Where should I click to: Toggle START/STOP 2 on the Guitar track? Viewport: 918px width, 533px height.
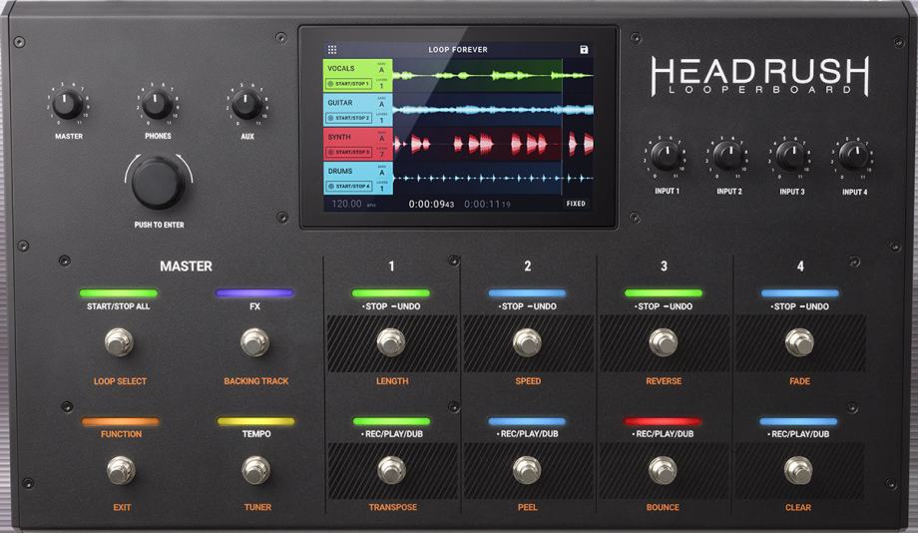tap(349, 118)
